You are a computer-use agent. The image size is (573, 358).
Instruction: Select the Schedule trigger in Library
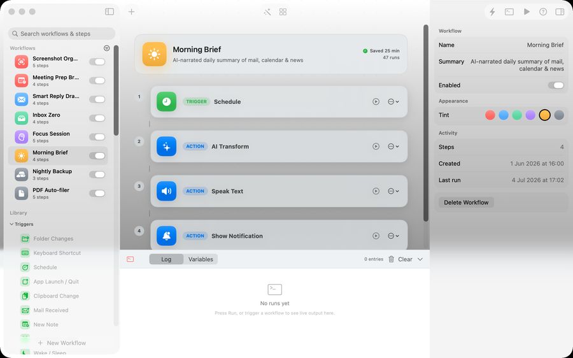tap(45, 268)
